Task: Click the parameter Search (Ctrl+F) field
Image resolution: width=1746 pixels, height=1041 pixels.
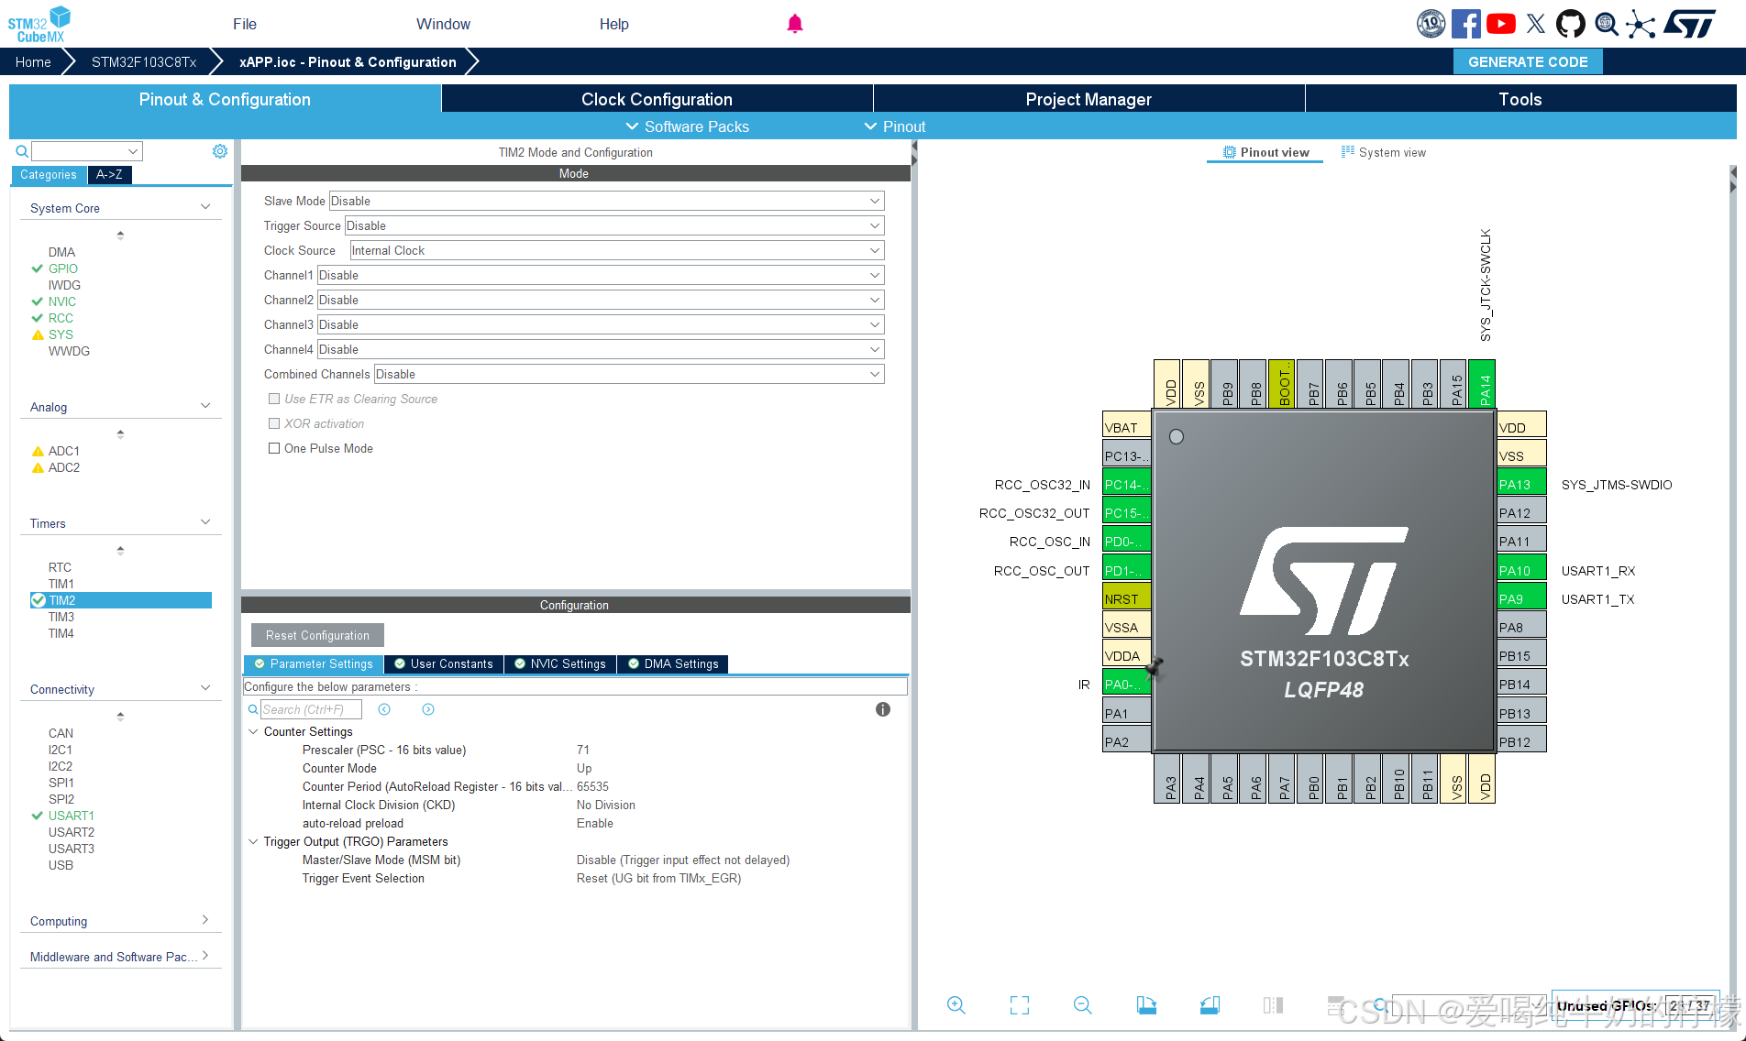Action: point(311,709)
